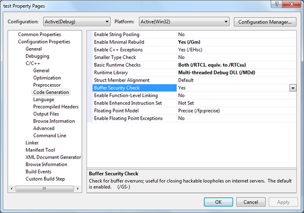Open the Advanced page
This screenshot has height=213, width=304.
tap(44, 128)
